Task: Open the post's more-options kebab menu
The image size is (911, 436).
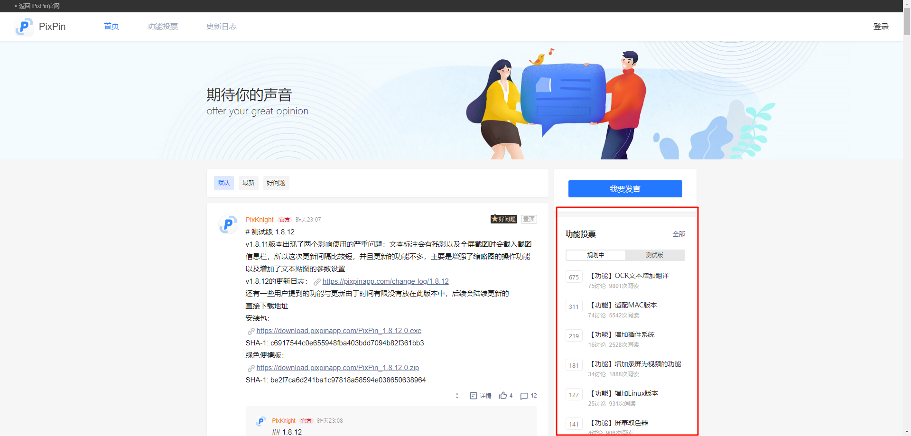Action: coord(457,395)
